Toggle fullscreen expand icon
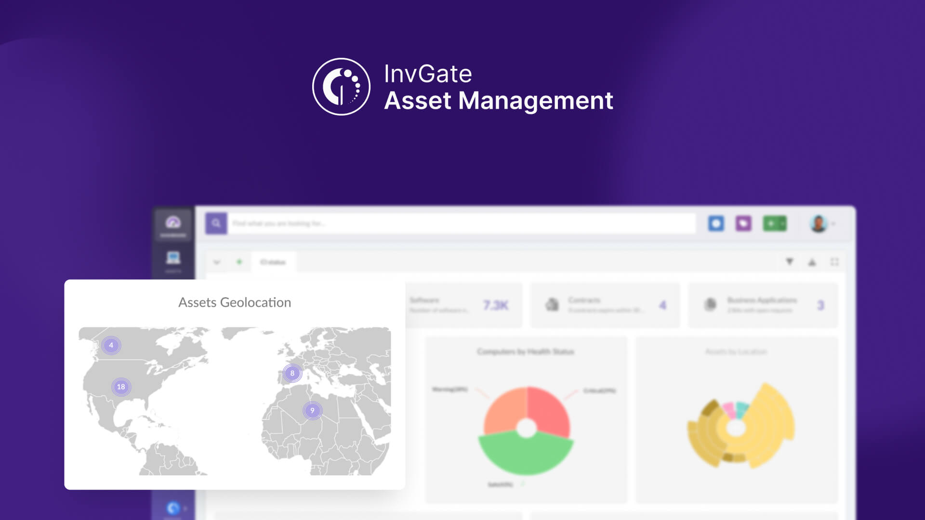 point(835,262)
